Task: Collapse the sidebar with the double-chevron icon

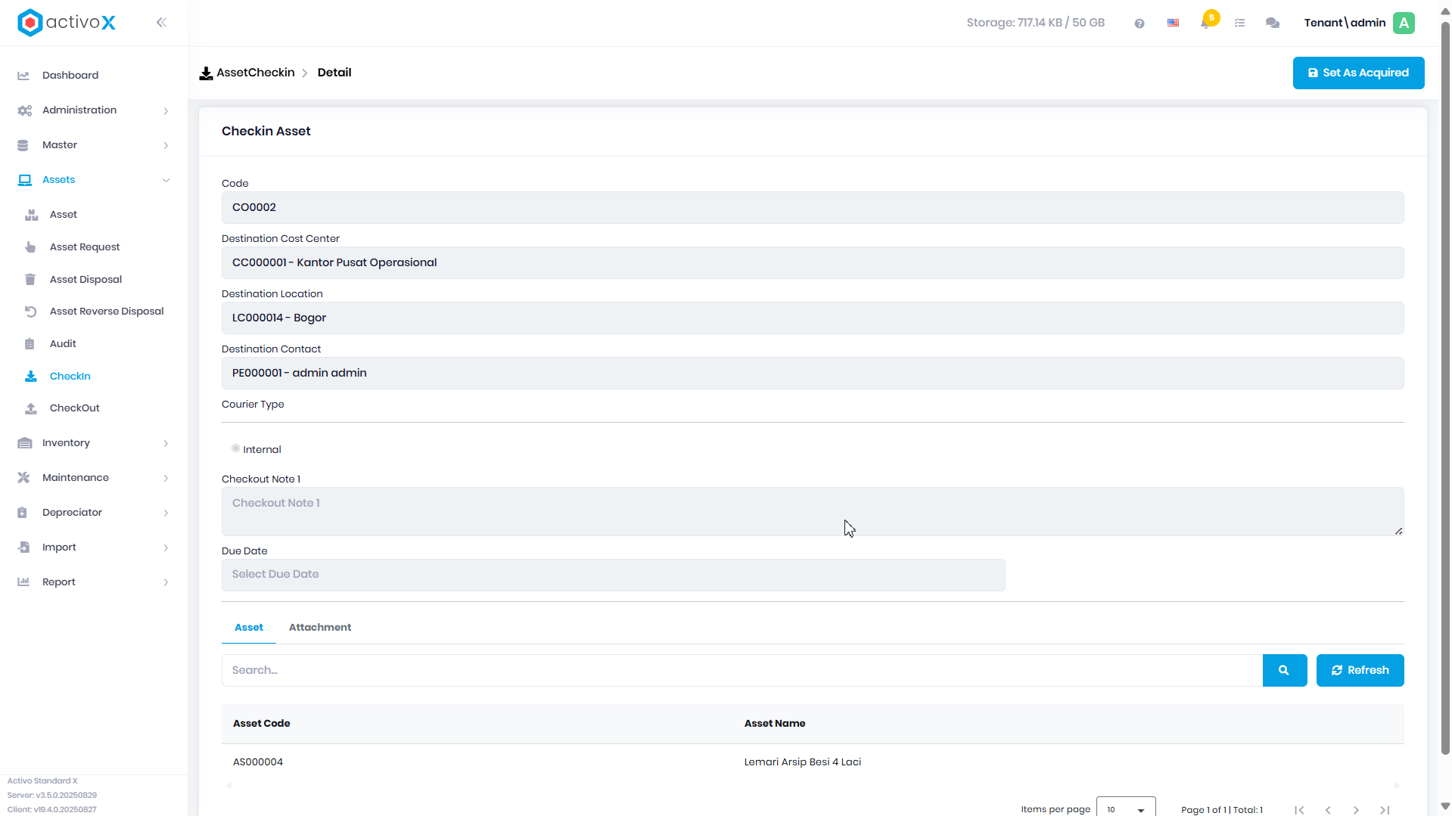Action: [x=161, y=23]
